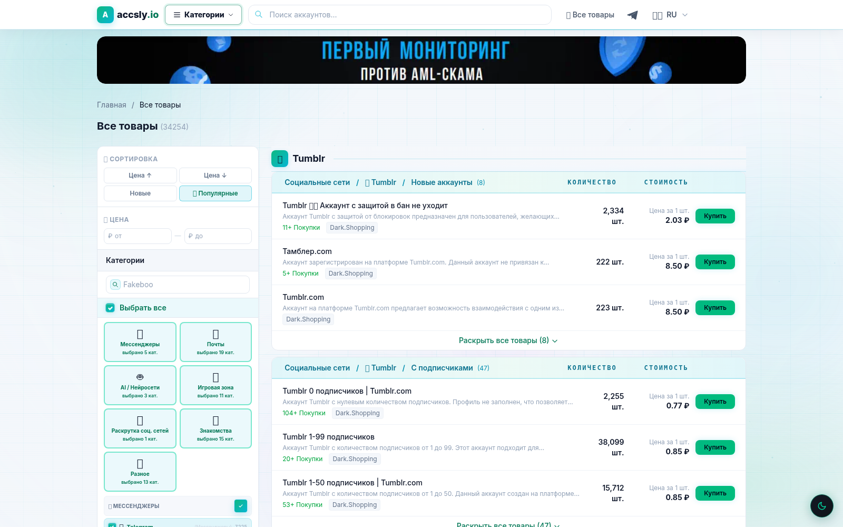Image resolution: width=843 pixels, height=527 pixels.
Task: Open Социальные сети link in first table
Action: (317, 182)
